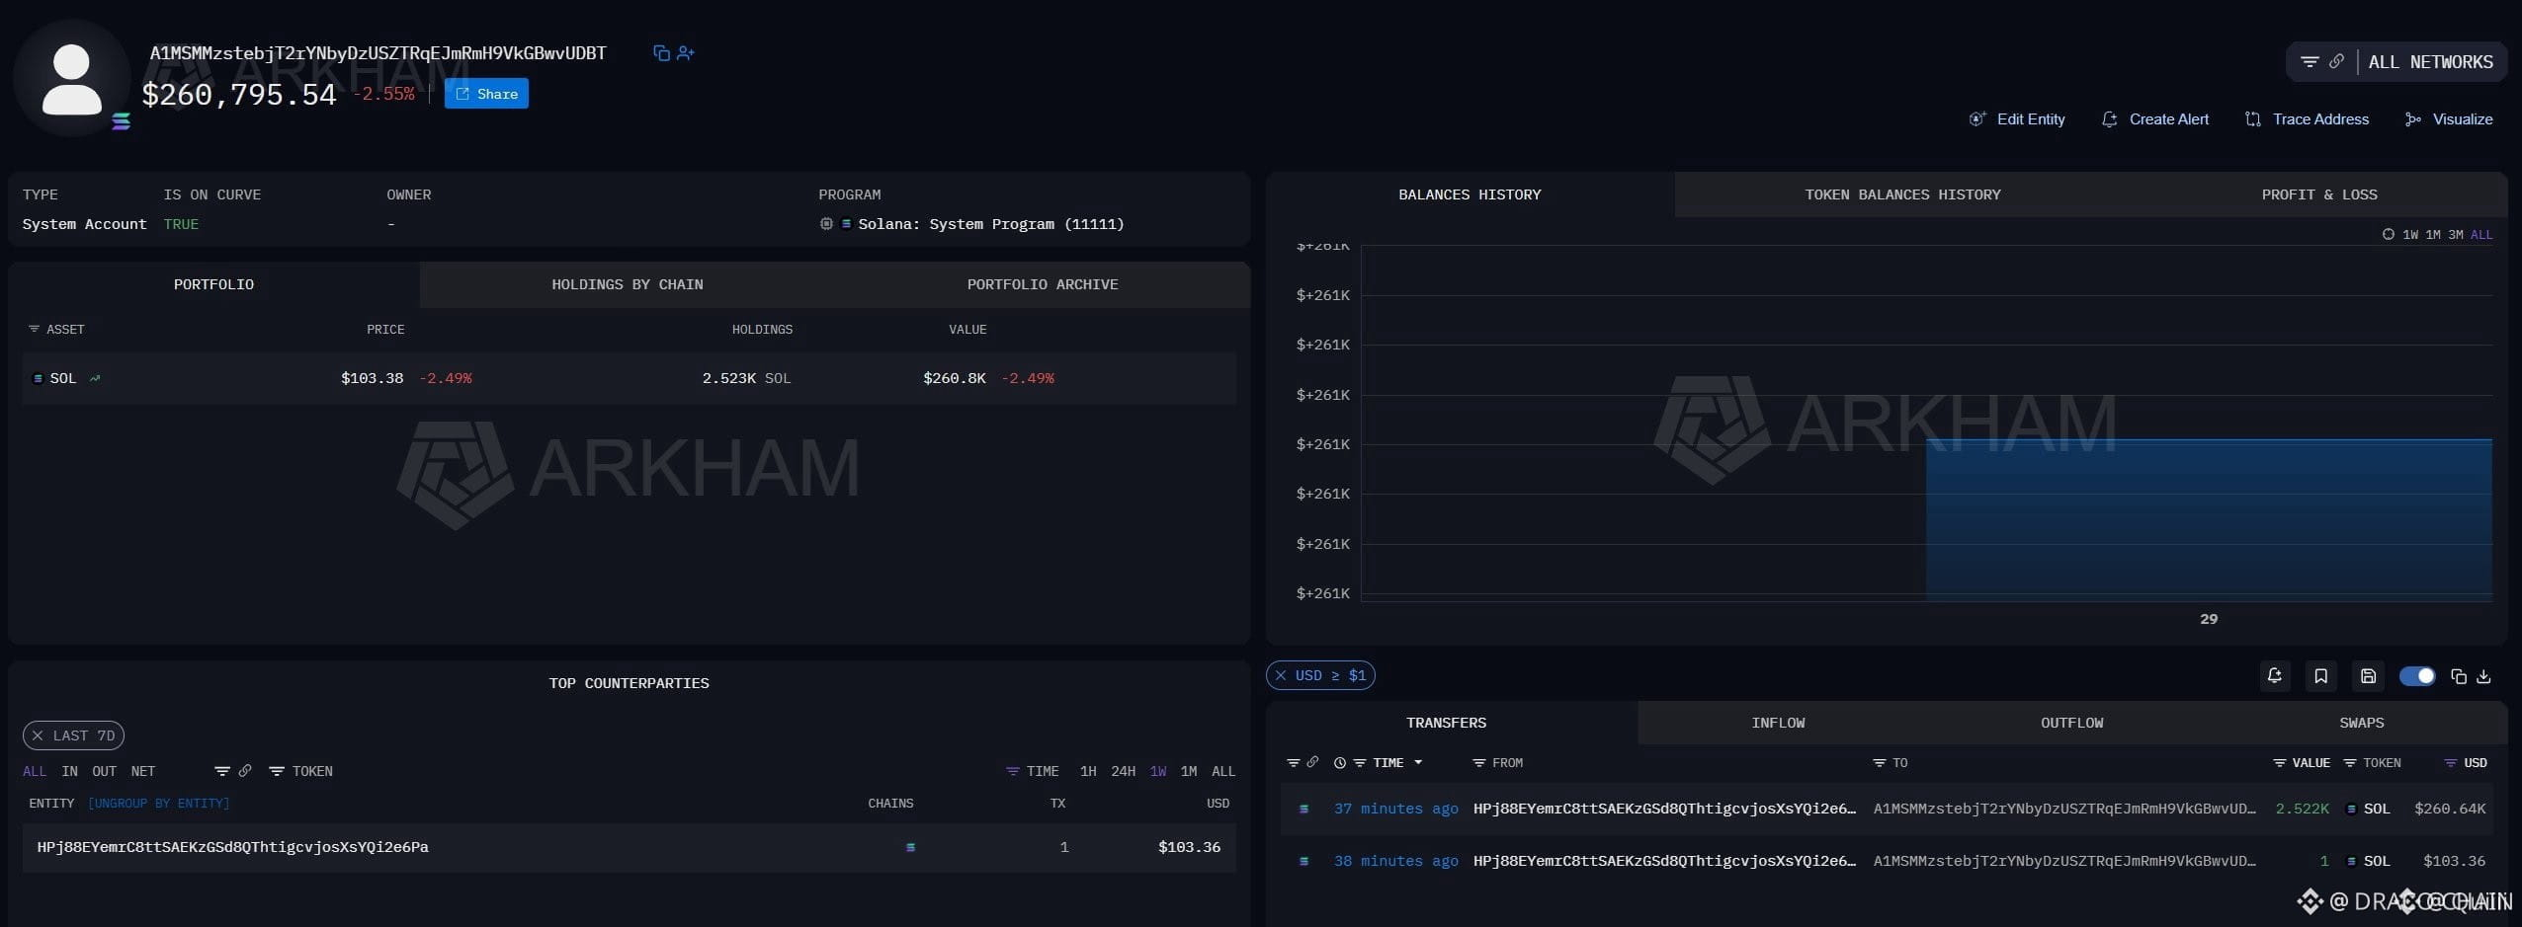Click the profile avatar image
This screenshot has height=927, width=2522.
pos(72,78)
